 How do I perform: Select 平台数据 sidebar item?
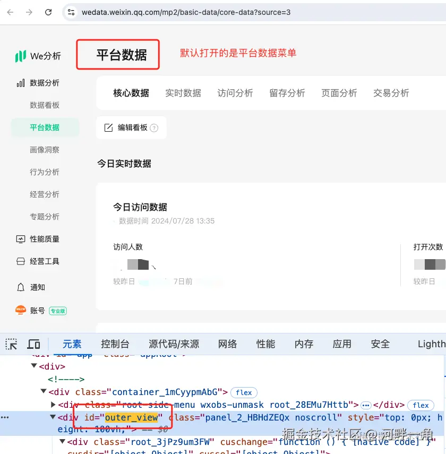(x=45, y=127)
